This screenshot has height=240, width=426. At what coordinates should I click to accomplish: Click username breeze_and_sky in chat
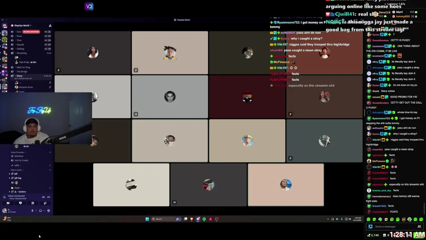[x=382, y=190]
